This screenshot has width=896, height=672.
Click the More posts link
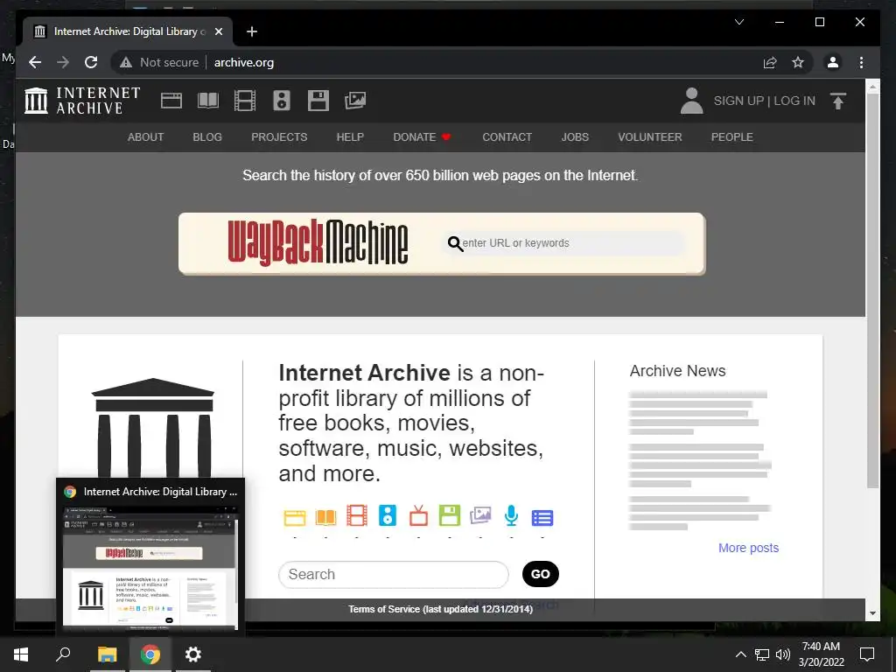[x=749, y=548]
